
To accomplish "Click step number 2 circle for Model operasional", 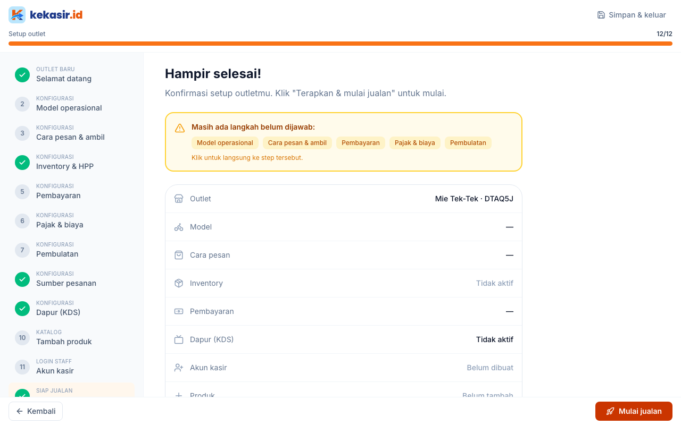I will click(x=22, y=104).
